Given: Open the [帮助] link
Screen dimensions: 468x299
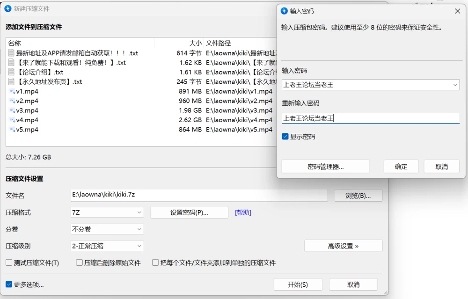Looking at the screenshot, I should (243, 212).
